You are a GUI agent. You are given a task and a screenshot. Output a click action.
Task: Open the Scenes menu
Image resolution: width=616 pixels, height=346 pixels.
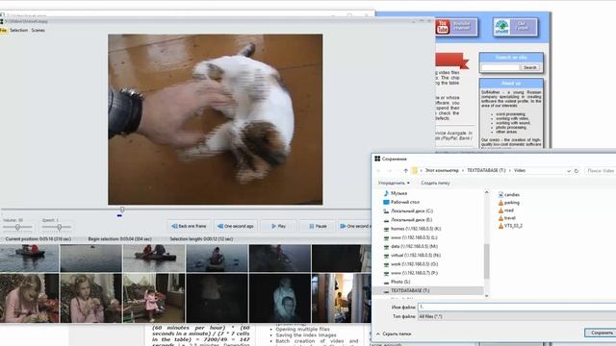click(x=38, y=30)
